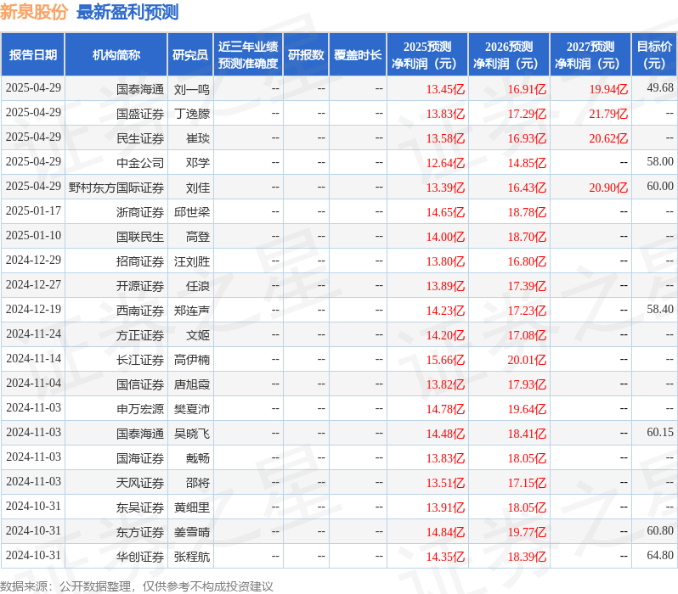Click the 数据来源 footnote text
Screen dimensions: 678x594
coord(137,586)
